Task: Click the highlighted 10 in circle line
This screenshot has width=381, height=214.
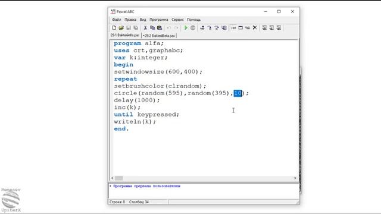Action: [238, 93]
